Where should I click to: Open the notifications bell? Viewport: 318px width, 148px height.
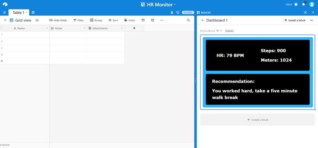tap(303, 4)
